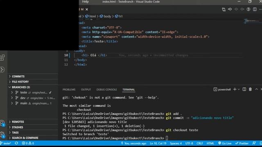The width and height of the screenshot is (262, 147).
Task: Switch to the PROBLEMS panel tab
Action: click(x=69, y=89)
